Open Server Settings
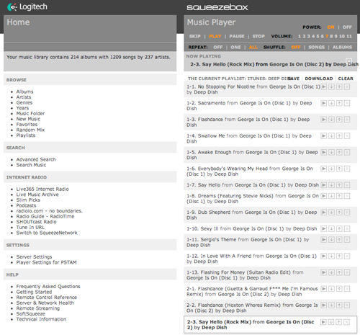Image resolution: width=360 pixels, height=335 pixels. tap(34, 256)
